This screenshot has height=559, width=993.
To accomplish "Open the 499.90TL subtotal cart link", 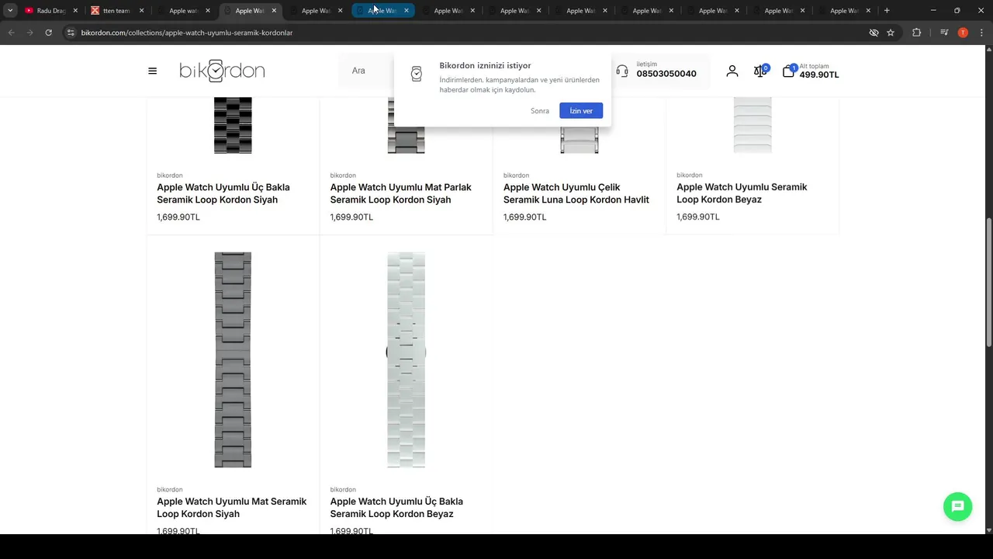I will click(819, 75).
